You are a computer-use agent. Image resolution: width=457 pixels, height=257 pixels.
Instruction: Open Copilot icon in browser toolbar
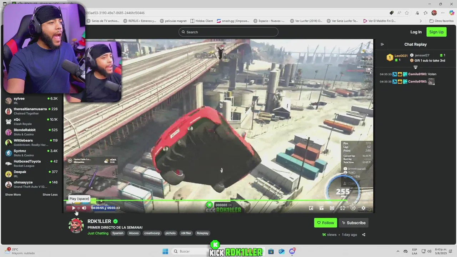(x=452, y=13)
